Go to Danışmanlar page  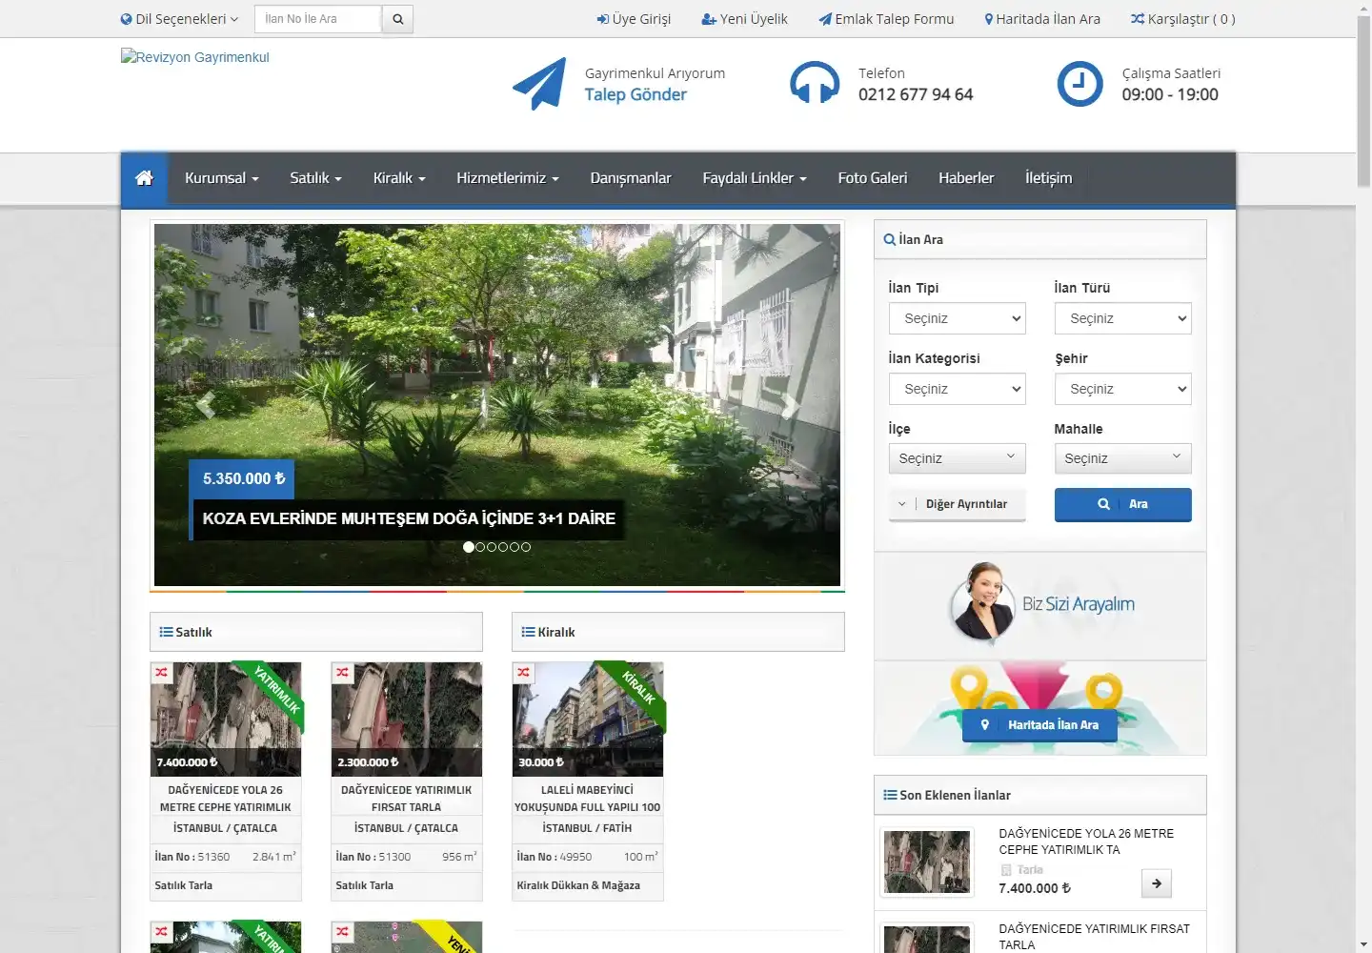[631, 178]
